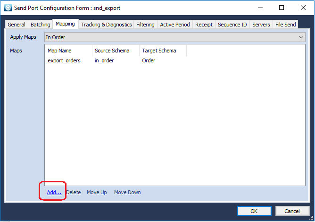This screenshot has width=315, height=222.
Task: Confirm with the OK button
Action: [254, 211]
